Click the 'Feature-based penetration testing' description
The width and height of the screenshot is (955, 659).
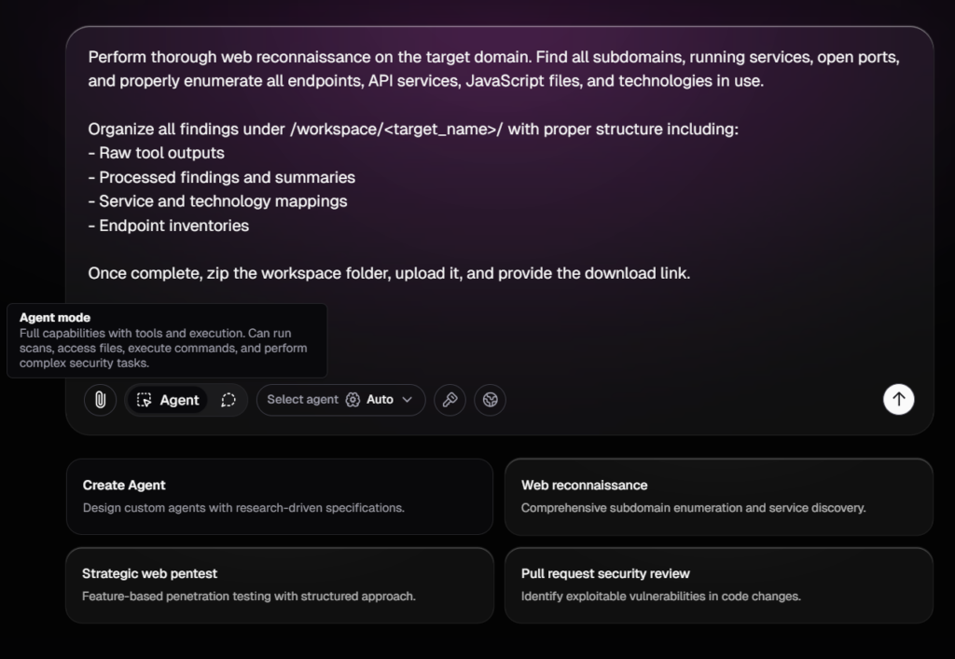point(248,597)
